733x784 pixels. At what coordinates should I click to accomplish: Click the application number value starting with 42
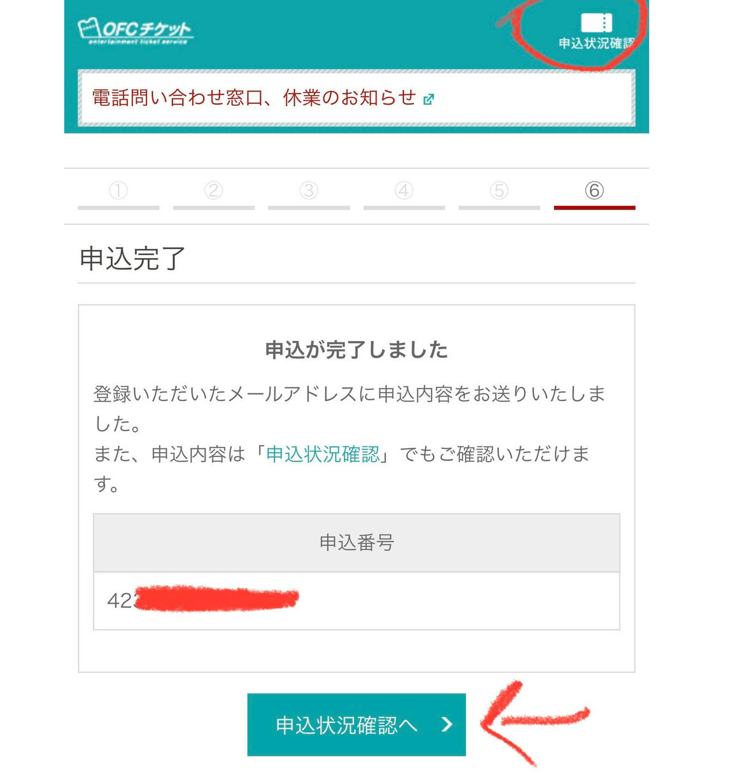tap(203, 600)
